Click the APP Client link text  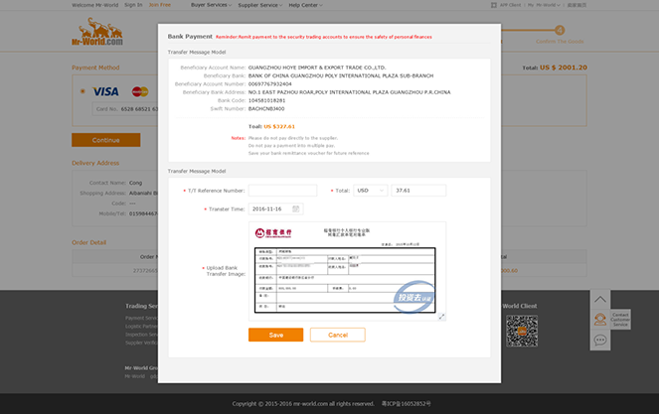(510, 5)
